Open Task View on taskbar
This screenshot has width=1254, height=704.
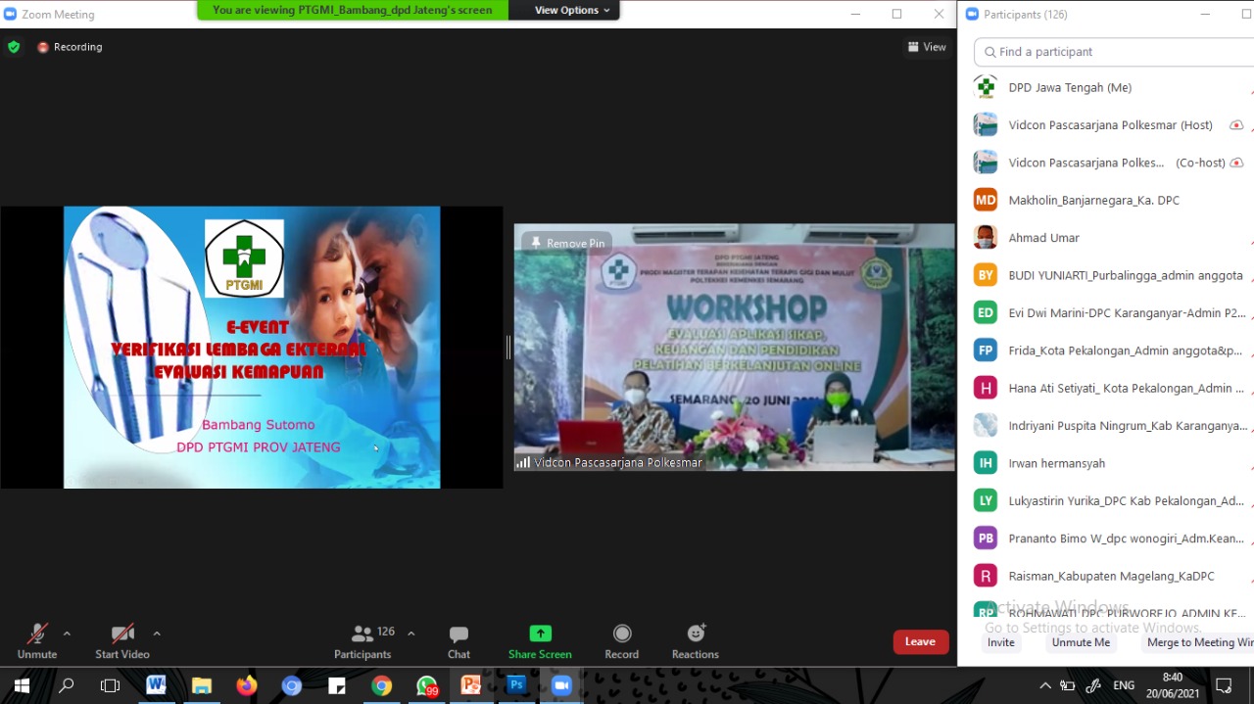[x=111, y=685]
